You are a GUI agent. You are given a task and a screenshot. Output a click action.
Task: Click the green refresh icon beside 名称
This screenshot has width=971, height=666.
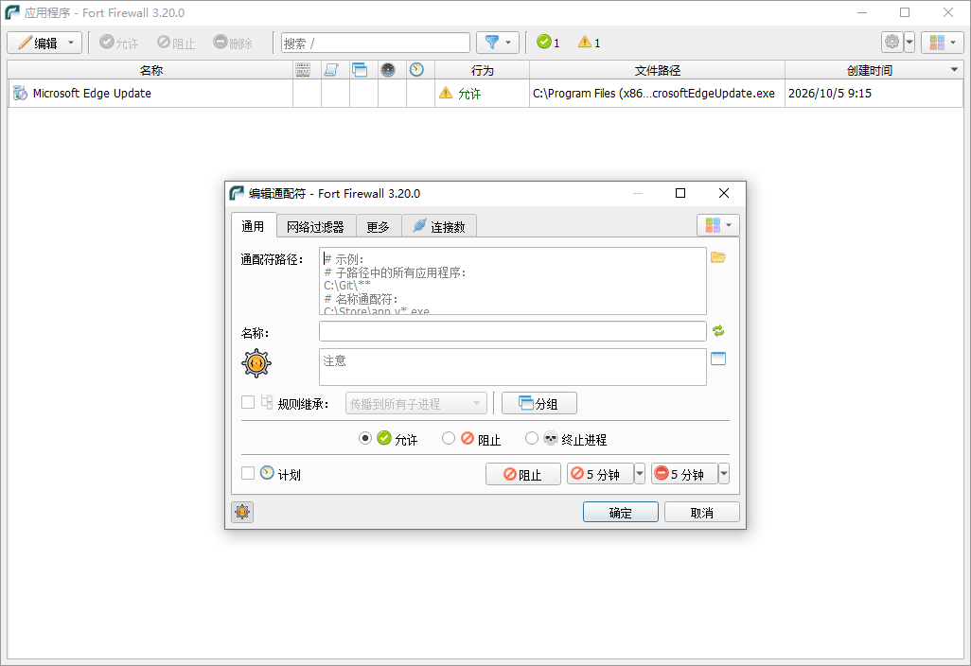[x=718, y=331]
